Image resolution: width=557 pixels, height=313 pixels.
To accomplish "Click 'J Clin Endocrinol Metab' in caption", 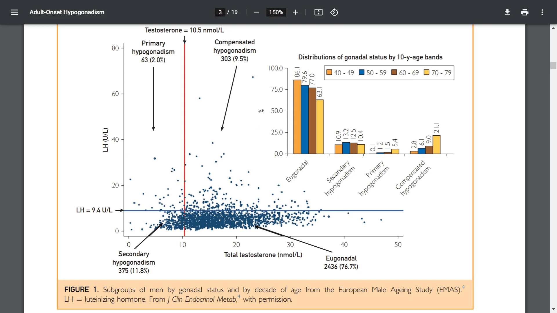I will point(202,299).
